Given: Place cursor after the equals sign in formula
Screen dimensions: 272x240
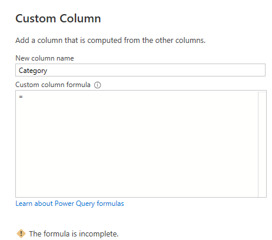Looking at the screenshot, I should [x=23, y=96].
